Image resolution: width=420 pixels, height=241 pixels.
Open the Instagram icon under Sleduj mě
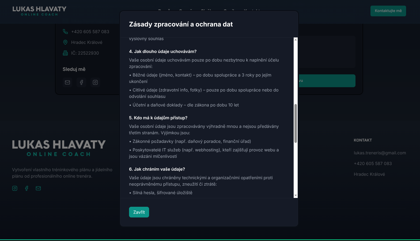tap(95, 82)
